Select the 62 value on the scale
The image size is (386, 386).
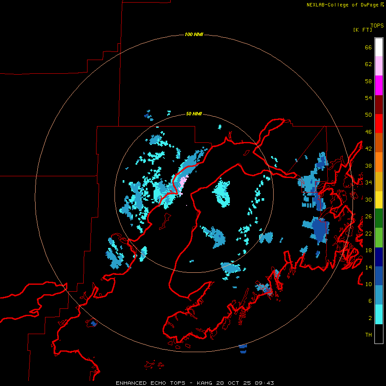pos(368,64)
